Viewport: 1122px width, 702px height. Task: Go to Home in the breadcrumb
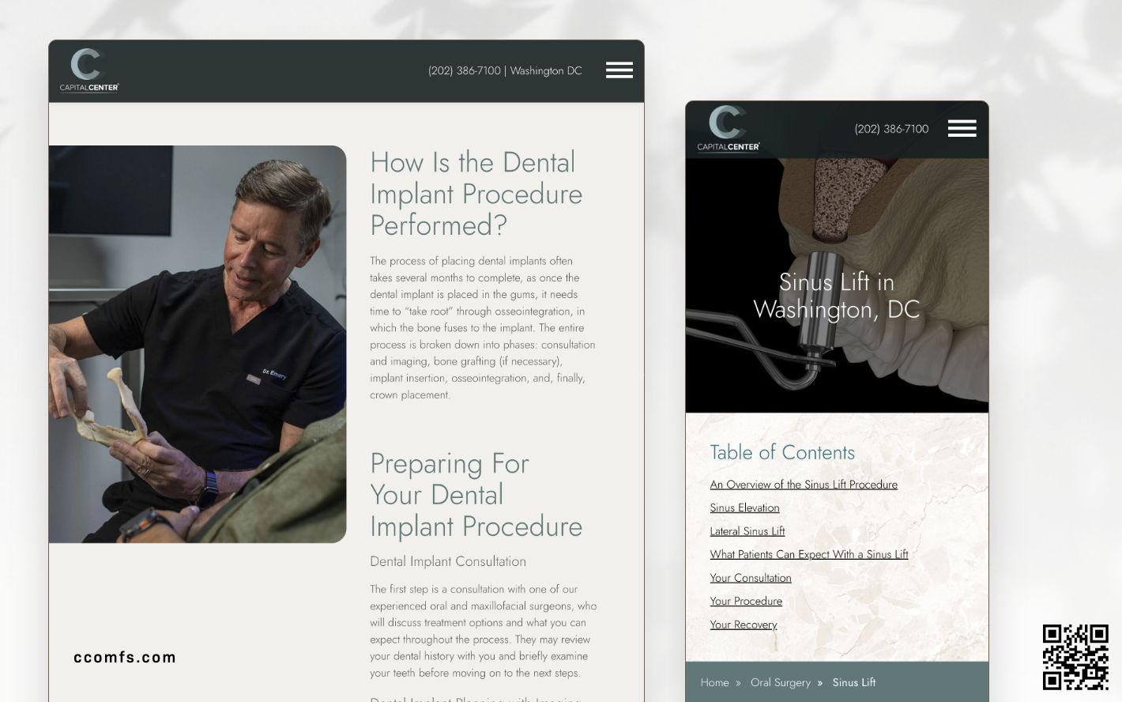714,683
